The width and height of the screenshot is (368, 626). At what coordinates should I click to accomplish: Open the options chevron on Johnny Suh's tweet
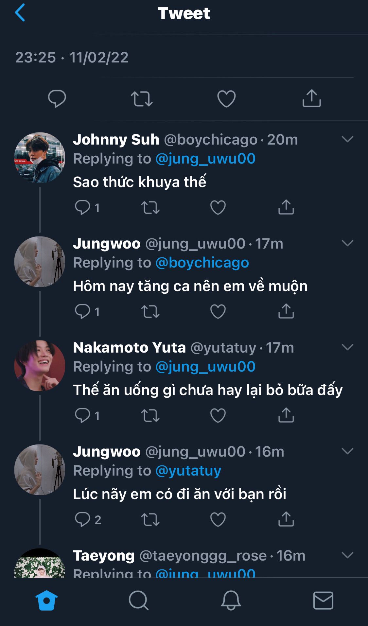click(x=347, y=139)
